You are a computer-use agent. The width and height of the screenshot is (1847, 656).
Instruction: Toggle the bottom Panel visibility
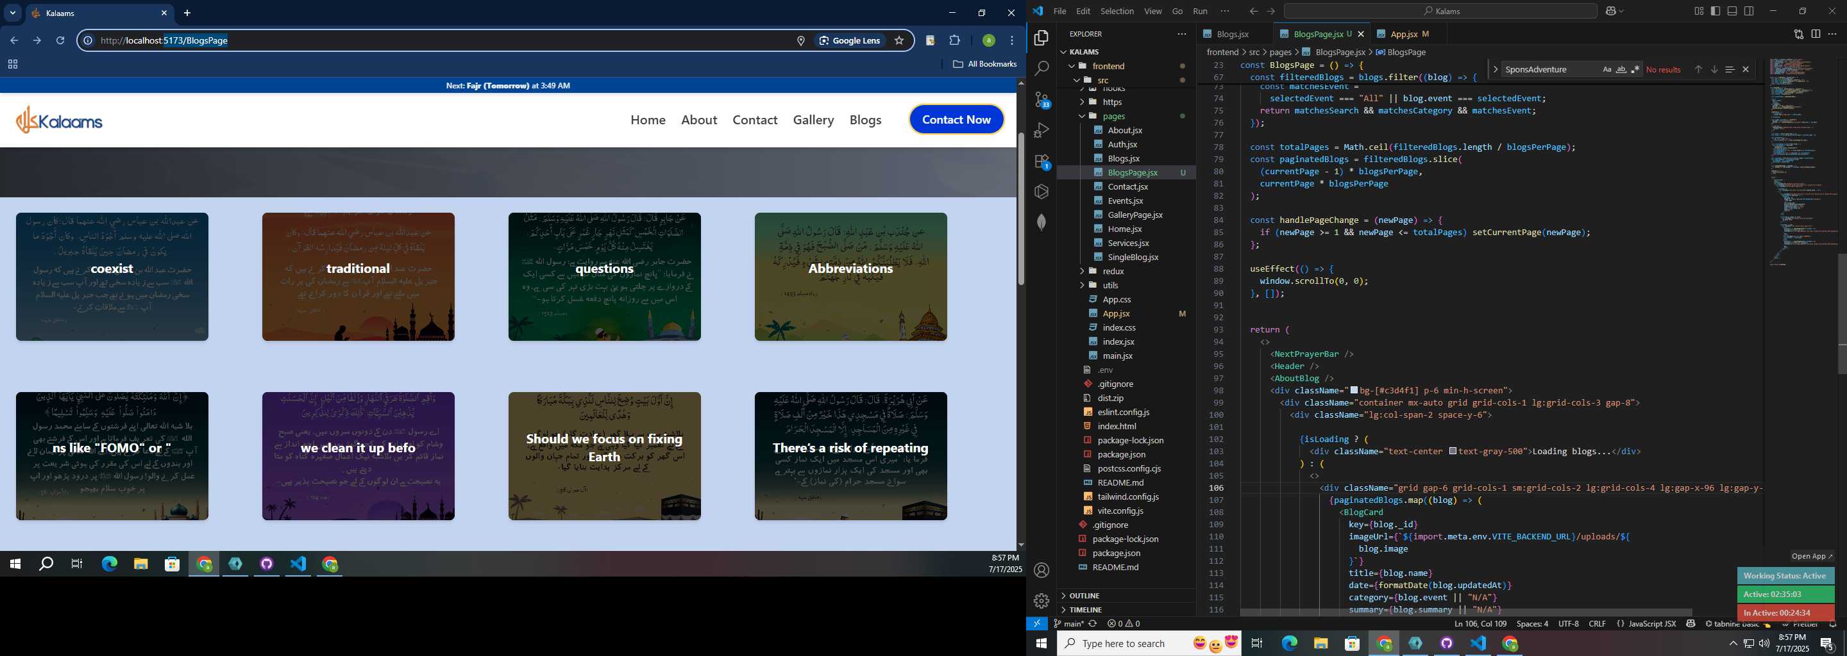1732,11
